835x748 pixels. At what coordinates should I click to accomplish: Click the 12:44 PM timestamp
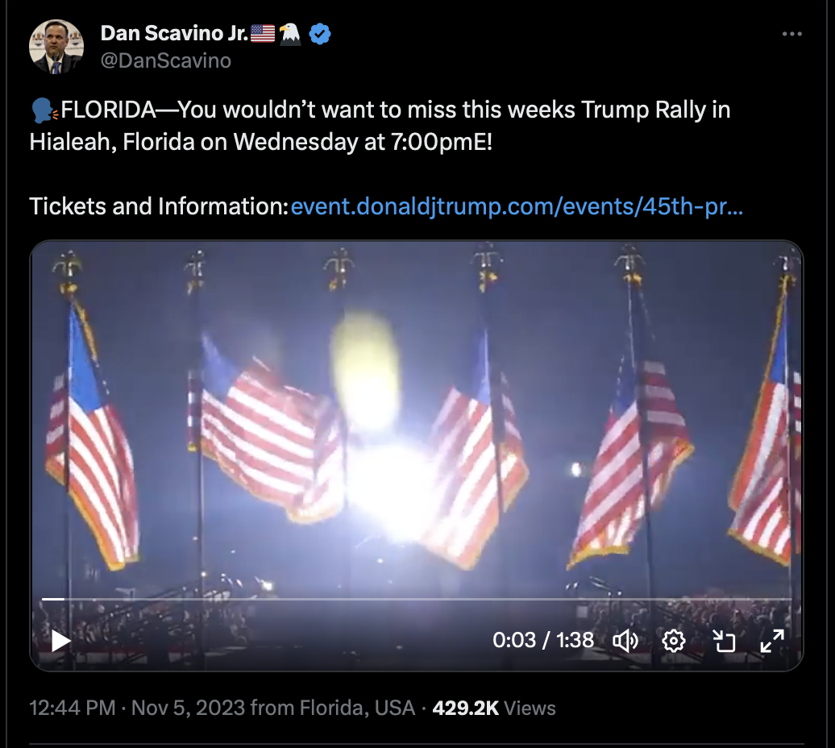point(73,708)
